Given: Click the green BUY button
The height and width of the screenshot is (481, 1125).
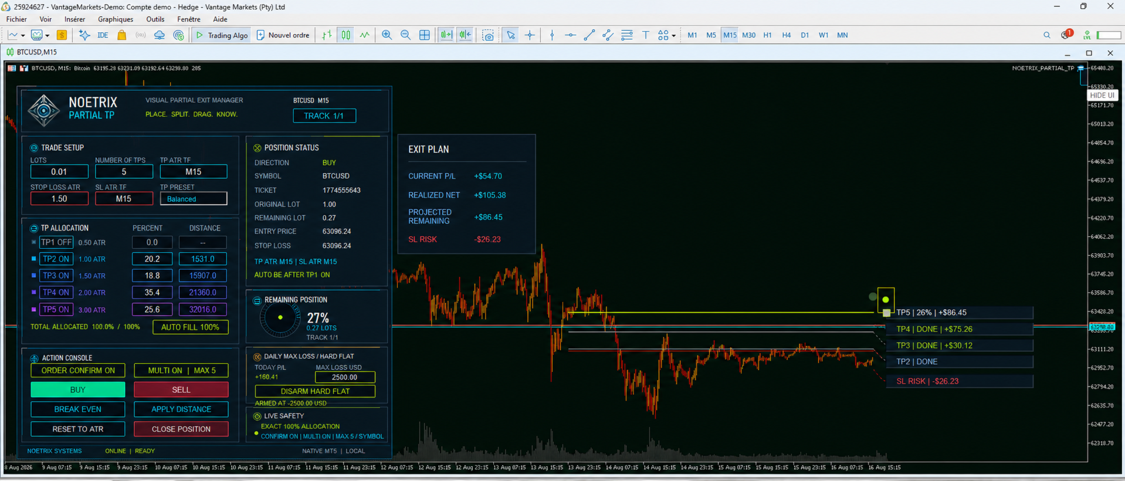Looking at the screenshot, I should tap(78, 389).
